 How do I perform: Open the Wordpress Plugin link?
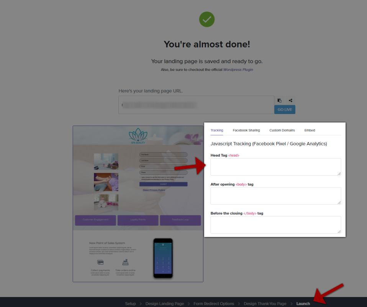tap(238, 70)
